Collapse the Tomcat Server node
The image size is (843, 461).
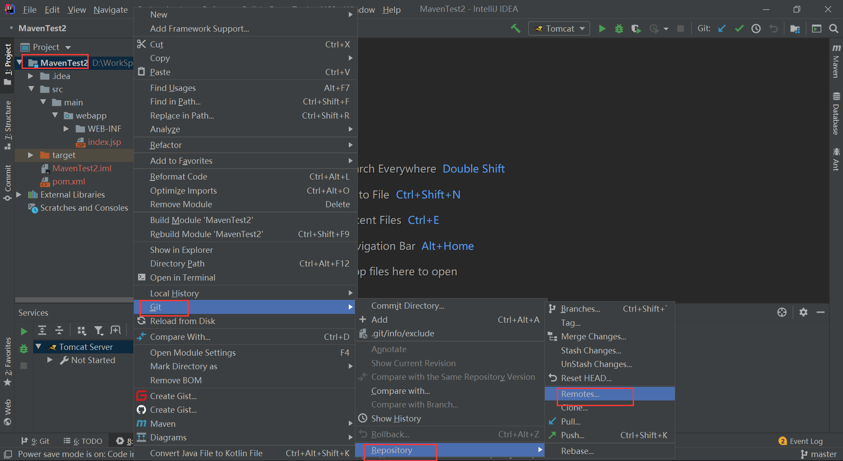tap(38, 347)
